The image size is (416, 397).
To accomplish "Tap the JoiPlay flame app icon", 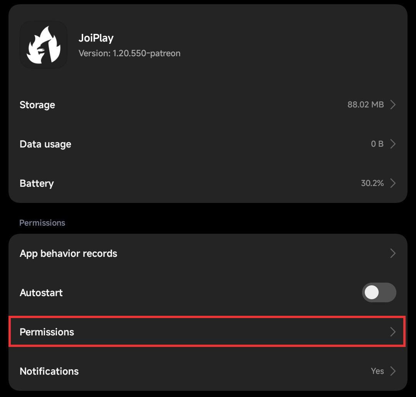I will coord(44,45).
